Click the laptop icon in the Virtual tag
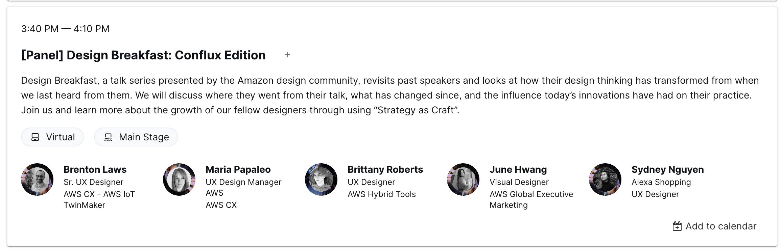The image size is (781, 249). pos(35,137)
